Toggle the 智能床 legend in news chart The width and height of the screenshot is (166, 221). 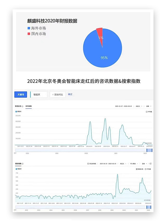18,112
